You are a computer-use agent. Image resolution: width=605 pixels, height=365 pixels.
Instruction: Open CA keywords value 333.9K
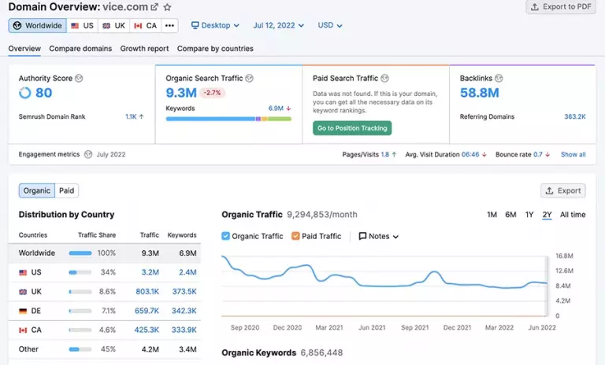(184, 330)
